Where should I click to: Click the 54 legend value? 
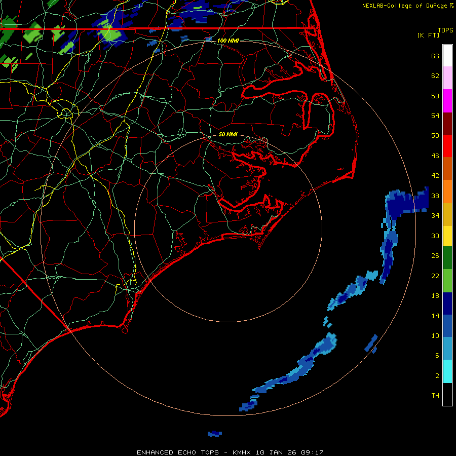[x=435, y=116]
